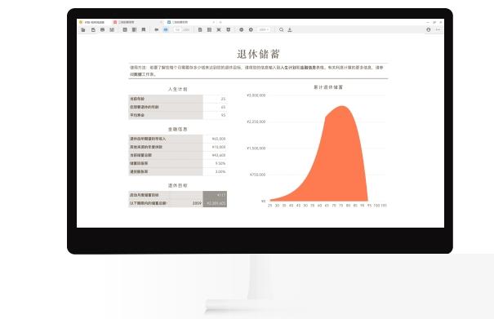Click the value 25 in the first table

pos(223,99)
